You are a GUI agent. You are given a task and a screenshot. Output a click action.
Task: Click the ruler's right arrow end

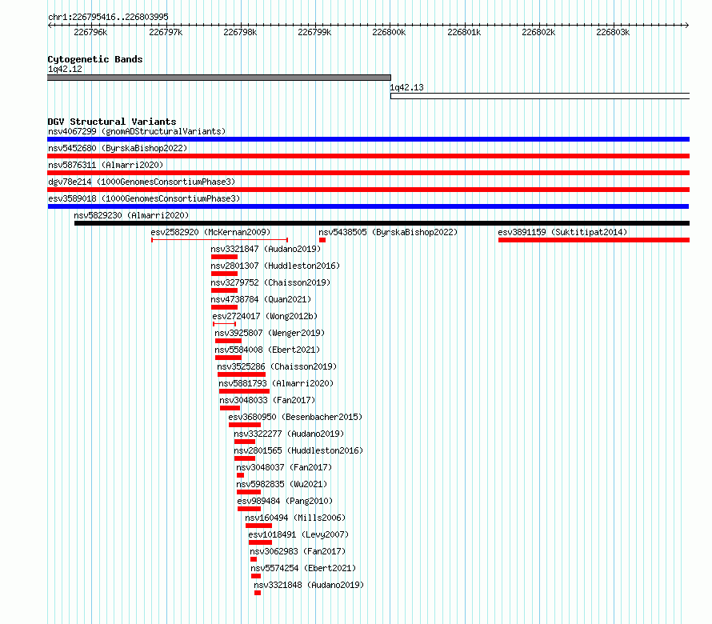point(687,25)
